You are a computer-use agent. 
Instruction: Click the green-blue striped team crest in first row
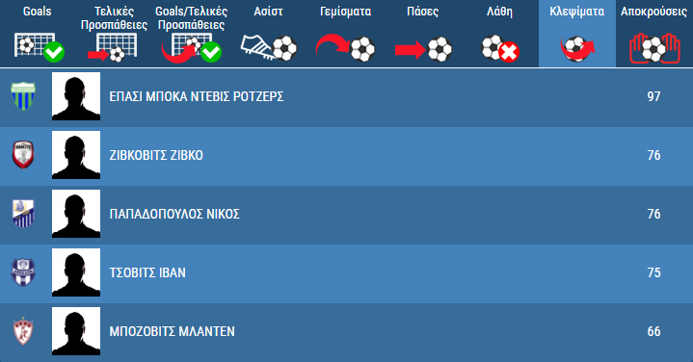pyautogui.click(x=23, y=96)
